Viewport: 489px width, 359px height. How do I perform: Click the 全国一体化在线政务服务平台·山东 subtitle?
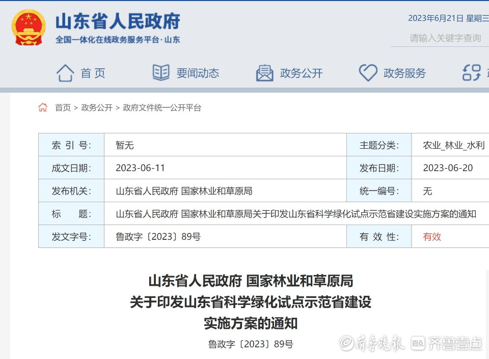pos(118,40)
